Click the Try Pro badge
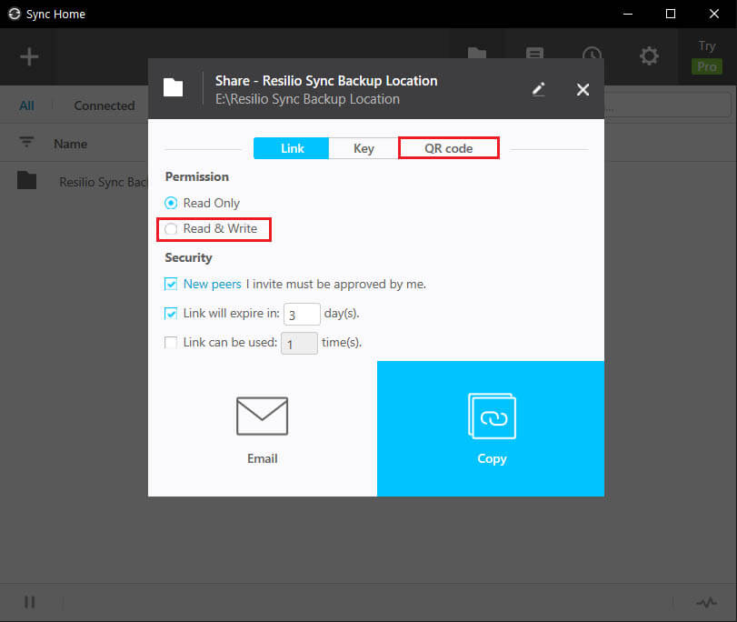Screen dimensions: 737x622 pyautogui.click(x=706, y=57)
